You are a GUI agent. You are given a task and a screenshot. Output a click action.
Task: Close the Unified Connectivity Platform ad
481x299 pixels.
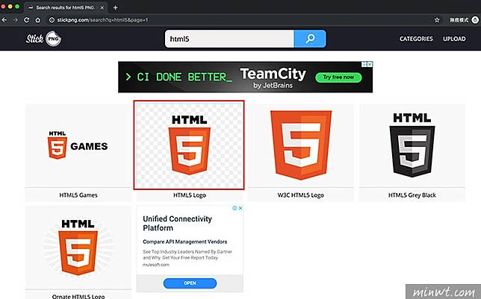tap(241, 208)
